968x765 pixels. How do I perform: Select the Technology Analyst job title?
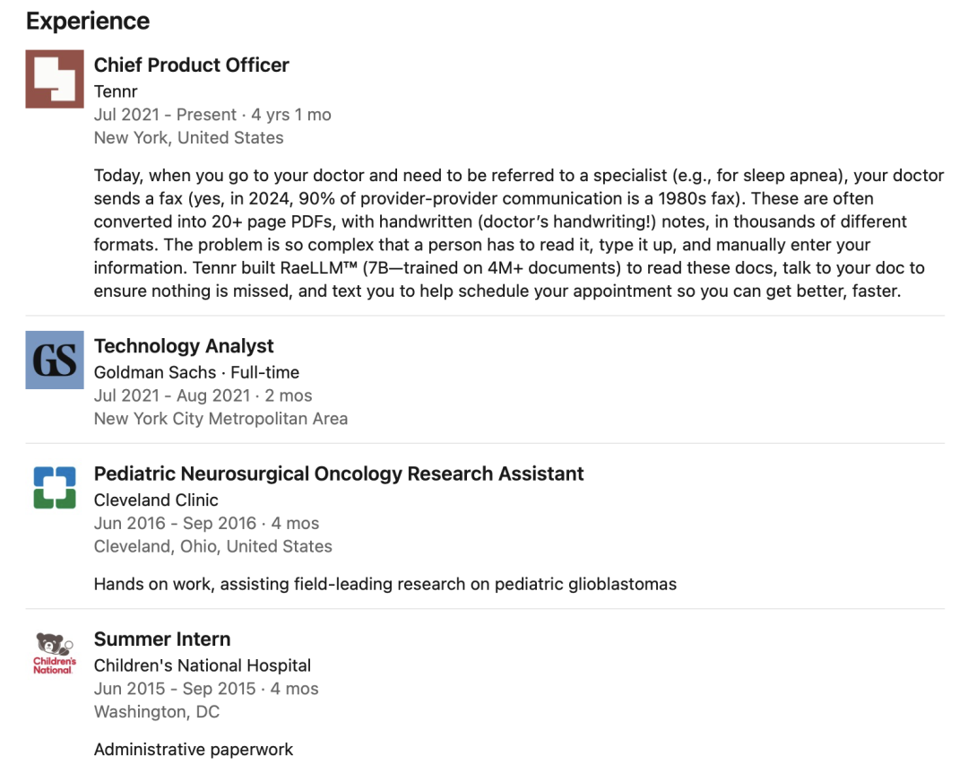click(x=184, y=346)
